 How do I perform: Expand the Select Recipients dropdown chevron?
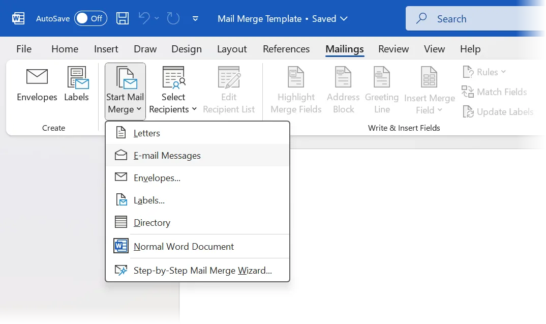pos(194,109)
